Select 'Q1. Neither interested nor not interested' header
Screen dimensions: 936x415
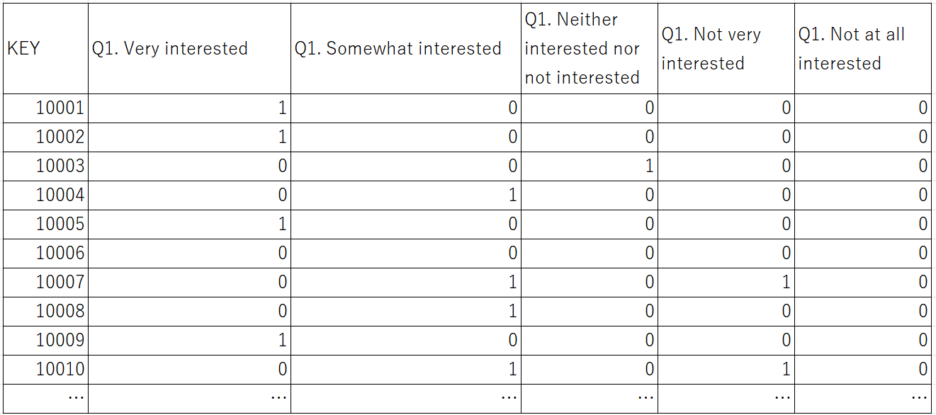pyautogui.click(x=589, y=49)
